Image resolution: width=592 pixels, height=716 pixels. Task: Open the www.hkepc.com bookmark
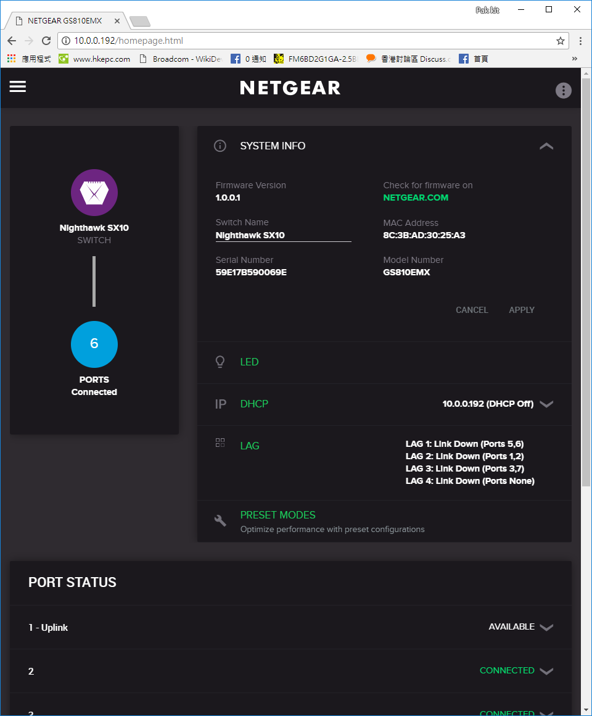tap(95, 59)
